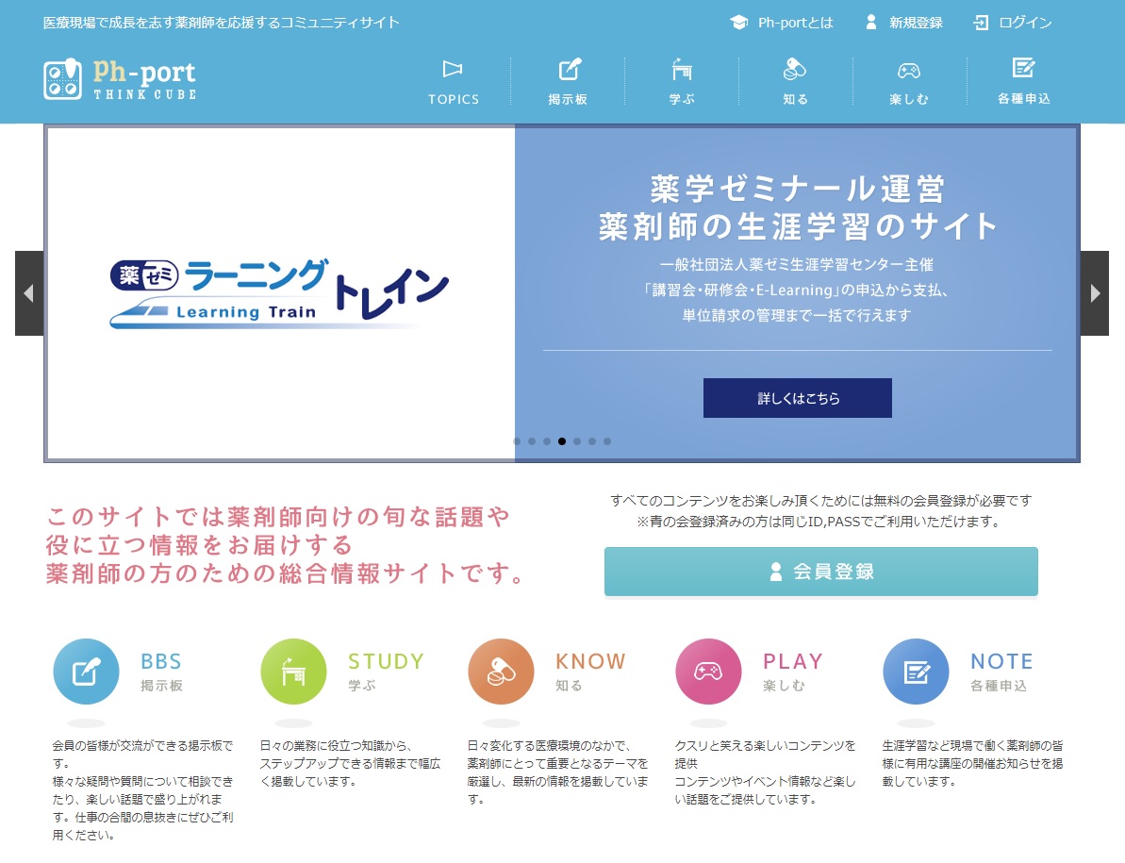The width and height of the screenshot is (1125, 863).
Task: Open the 新規登録 link
Action: tap(917, 23)
